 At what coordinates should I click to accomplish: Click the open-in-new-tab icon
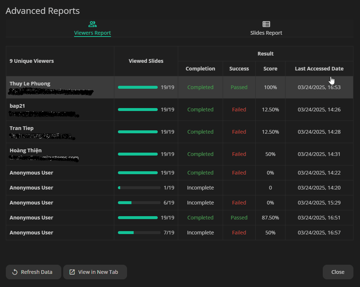[72, 272]
